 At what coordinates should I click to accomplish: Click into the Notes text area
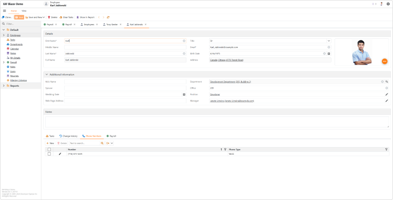[217, 122]
